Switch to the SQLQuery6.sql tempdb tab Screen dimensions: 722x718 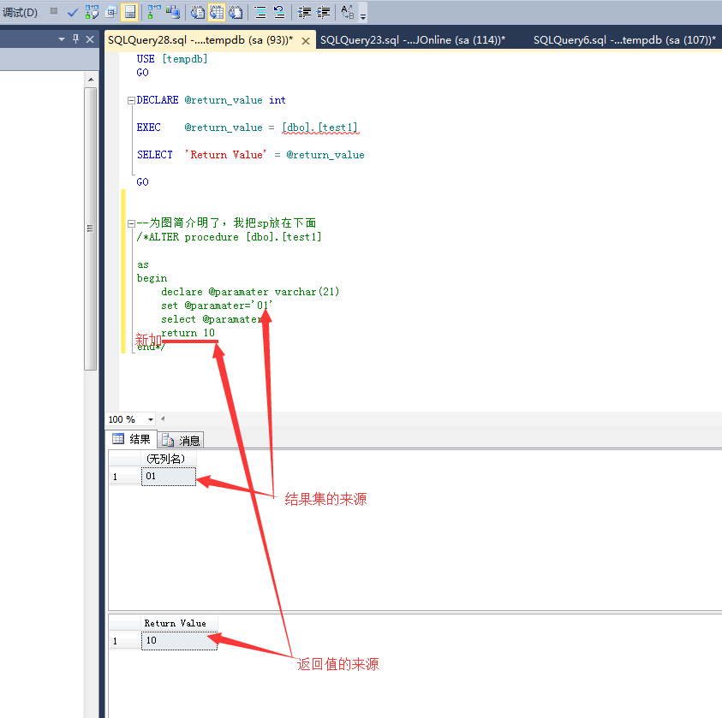pos(624,40)
